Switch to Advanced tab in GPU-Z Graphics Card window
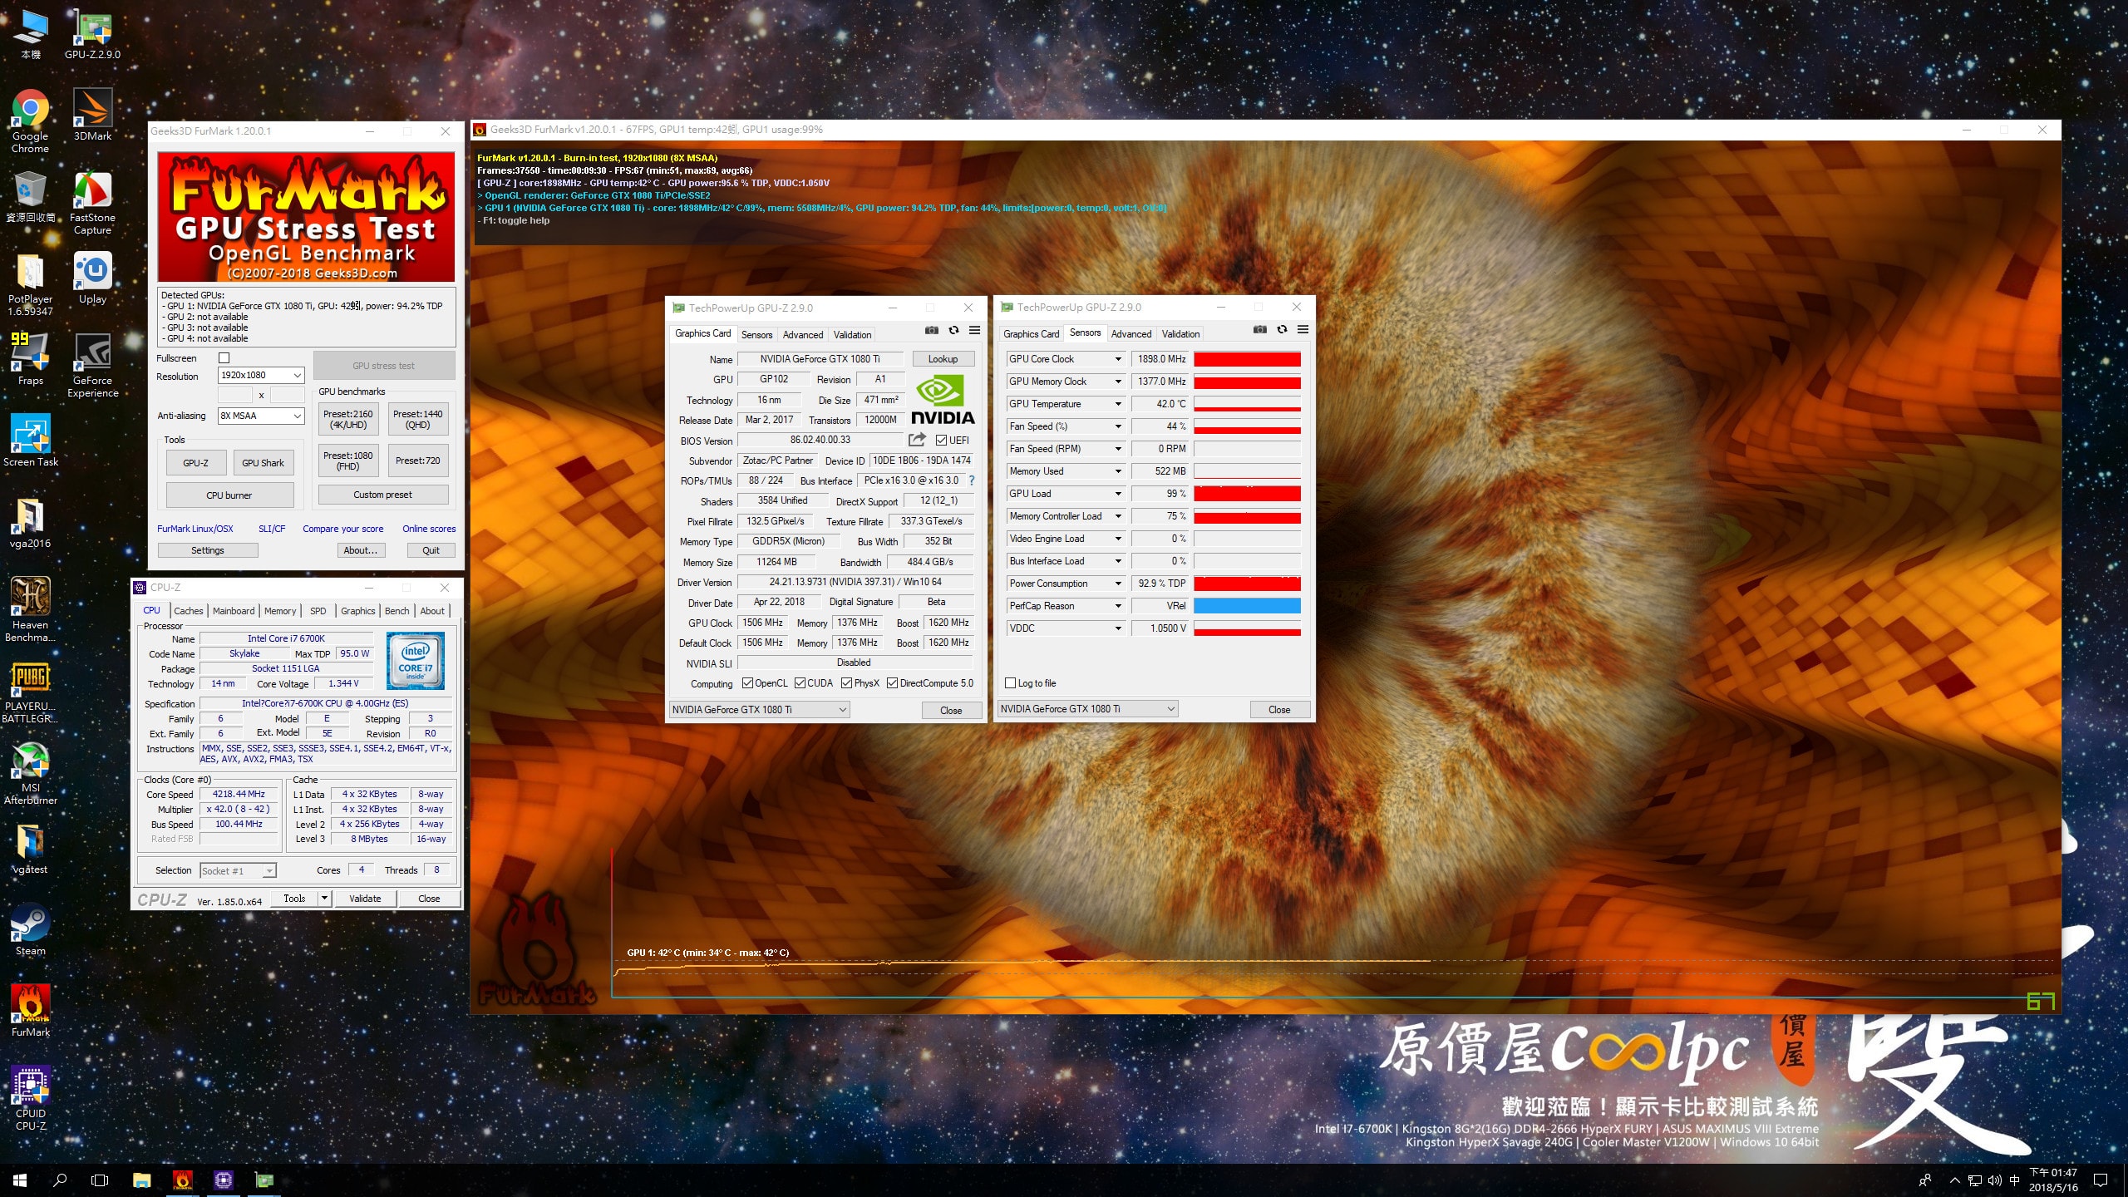2128x1197 pixels. (803, 335)
